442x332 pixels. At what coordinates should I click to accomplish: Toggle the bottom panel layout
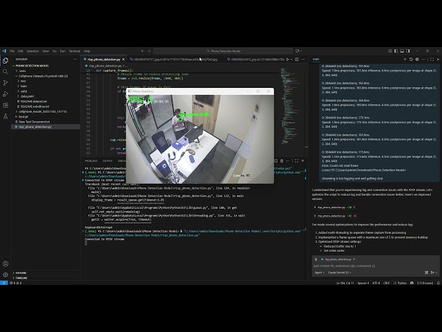(x=402, y=51)
